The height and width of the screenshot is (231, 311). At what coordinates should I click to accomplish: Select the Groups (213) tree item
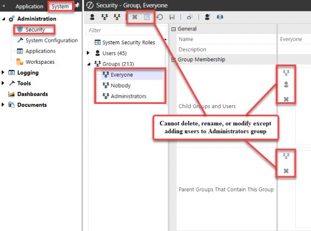coord(118,64)
